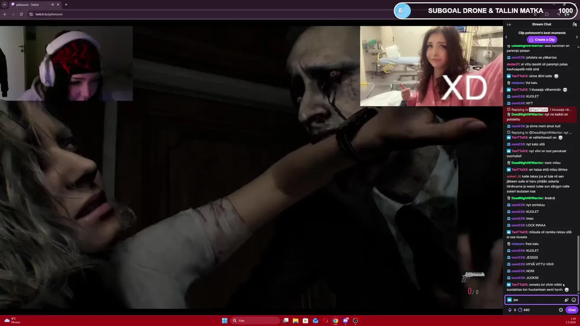Focus the chat message input field

541,300
